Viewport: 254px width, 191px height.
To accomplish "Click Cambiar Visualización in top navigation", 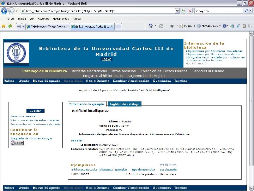I will pyautogui.click(x=131, y=81).
